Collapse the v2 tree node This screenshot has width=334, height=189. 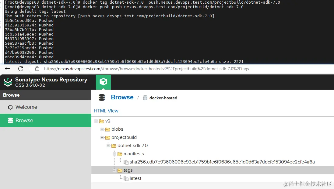[96, 121]
